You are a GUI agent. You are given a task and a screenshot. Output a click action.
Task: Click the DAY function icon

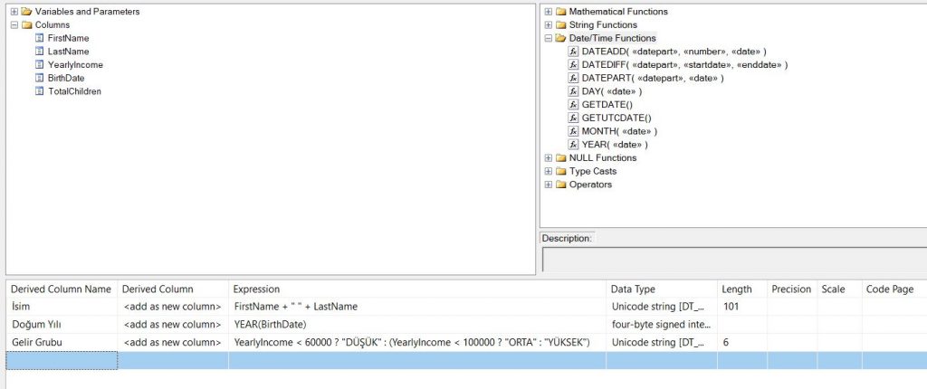tap(573, 91)
